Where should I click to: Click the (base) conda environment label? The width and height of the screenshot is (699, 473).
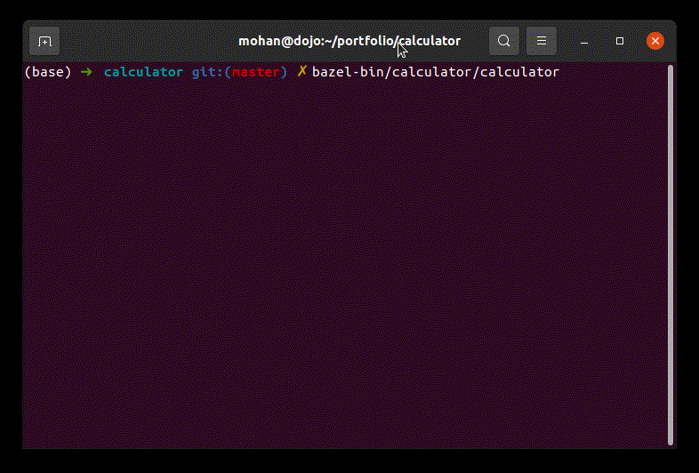click(x=48, y=72)
